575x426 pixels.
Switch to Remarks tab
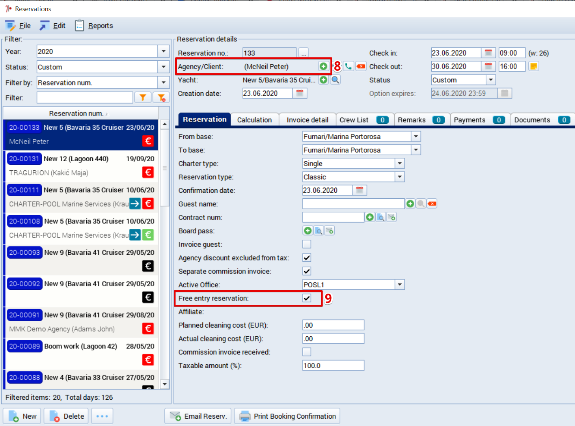coord(421,120)
